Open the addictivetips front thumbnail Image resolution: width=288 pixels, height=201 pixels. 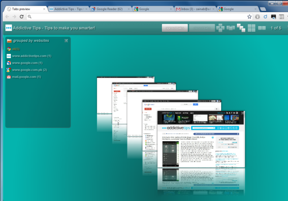coord(201,139)
